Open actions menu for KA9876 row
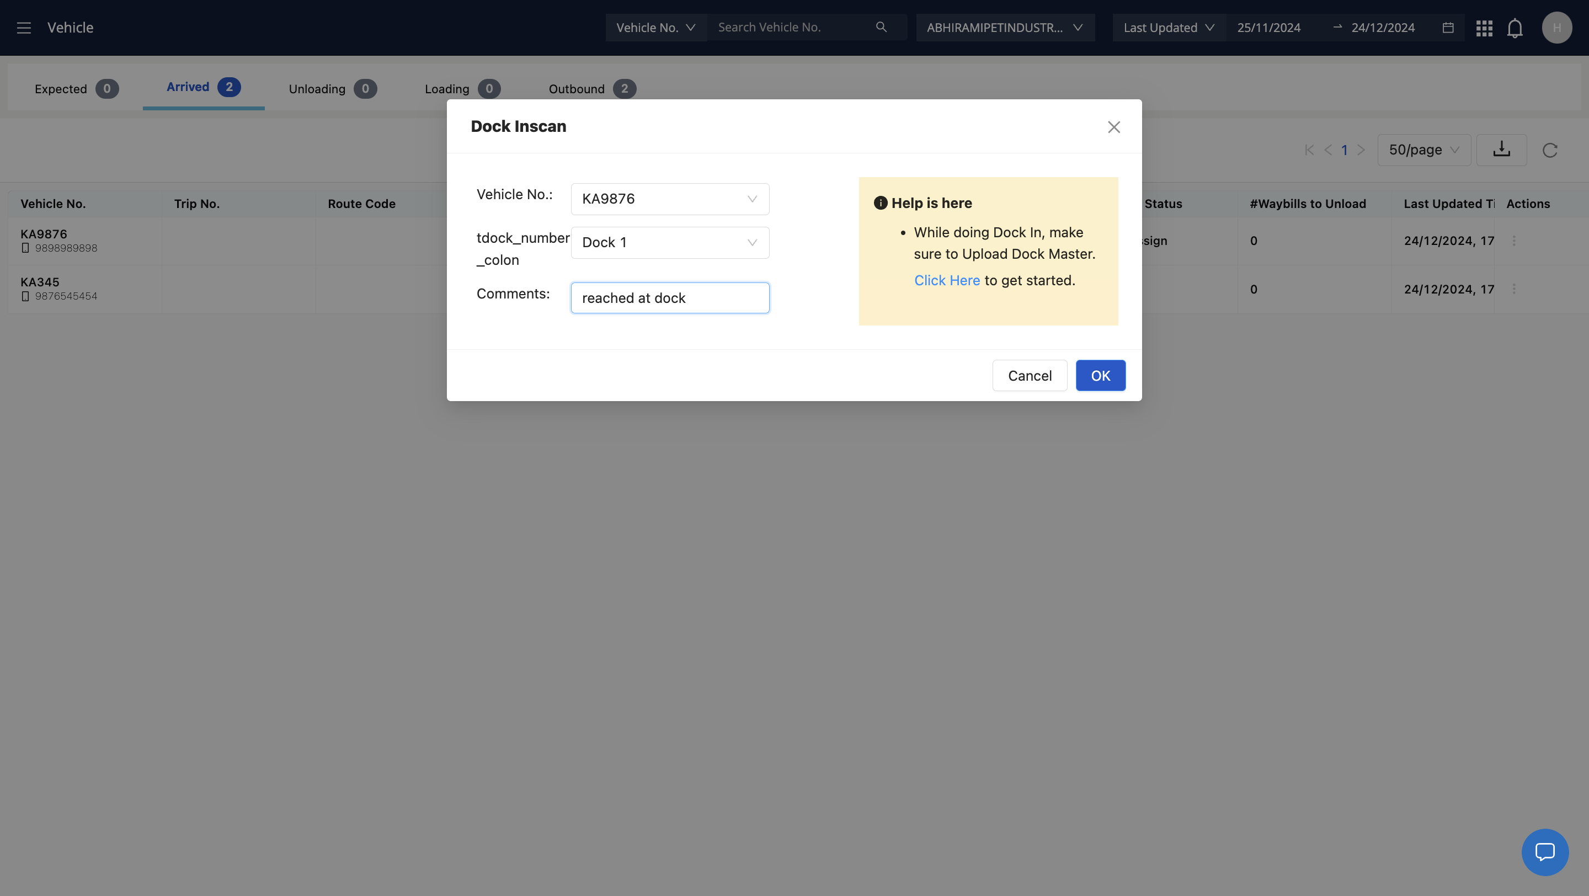This screenshot has width=1589, height=896. point(1514,241)
